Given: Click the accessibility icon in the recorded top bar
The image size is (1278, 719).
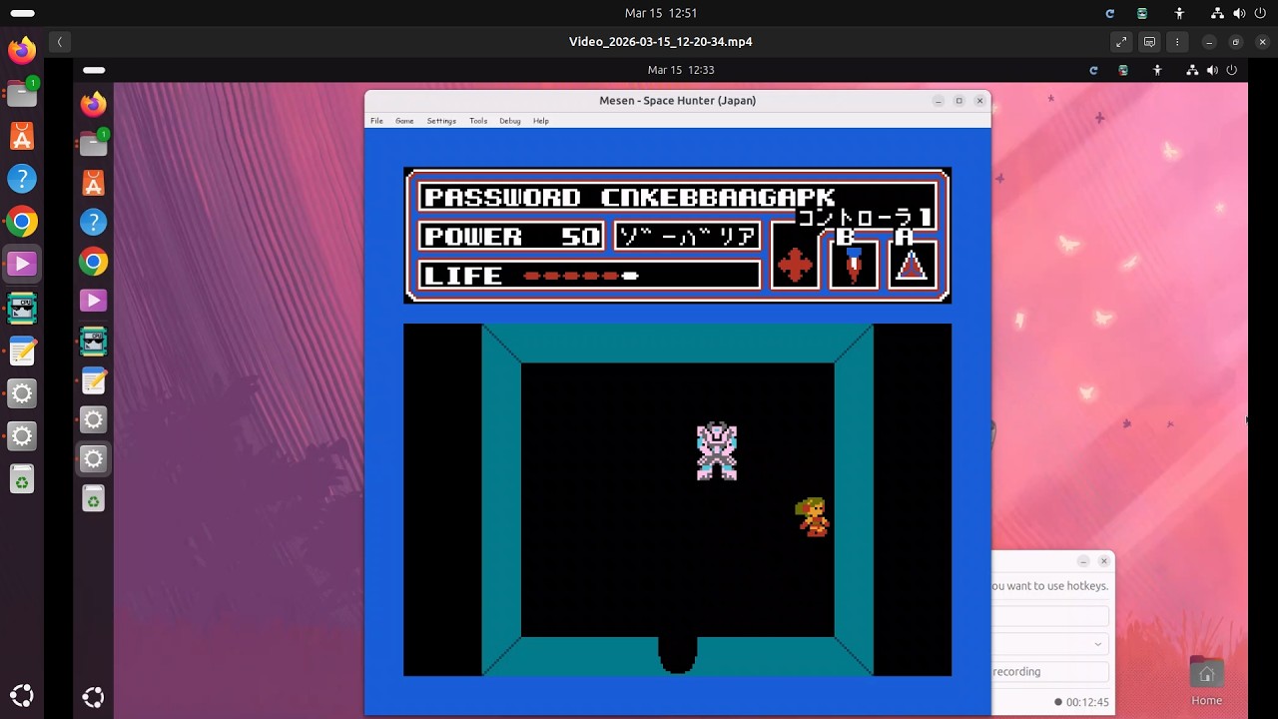Looking at the screenshot, I should [1157, 70].
